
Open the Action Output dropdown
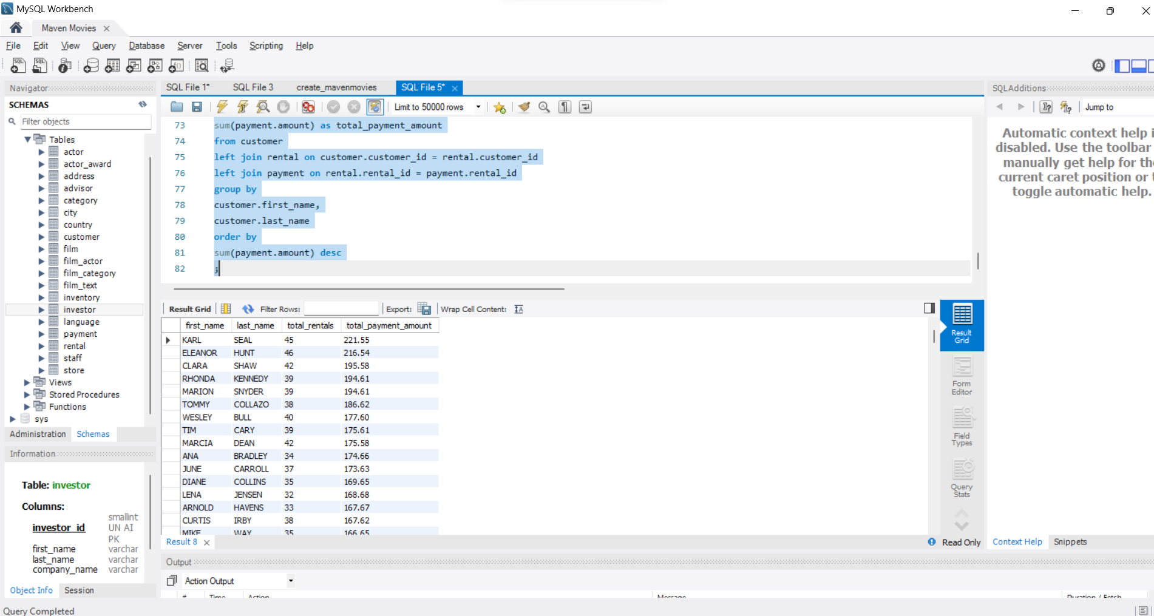[291, 581]
